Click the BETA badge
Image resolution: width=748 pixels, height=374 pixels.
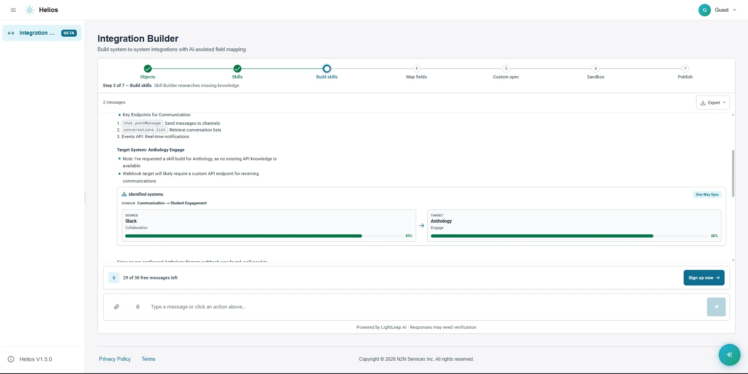[x=69, y=33]
